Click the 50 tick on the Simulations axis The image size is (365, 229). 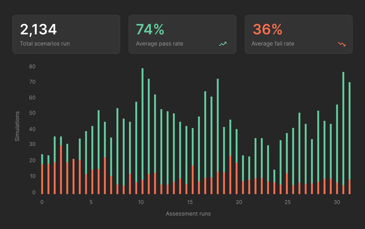point(32,113)
